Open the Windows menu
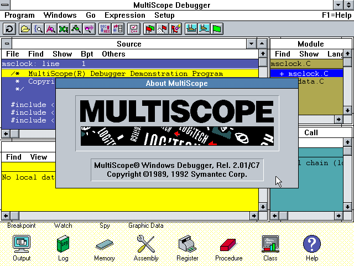This screenshot has height=266, width=354. click(60, 16)
